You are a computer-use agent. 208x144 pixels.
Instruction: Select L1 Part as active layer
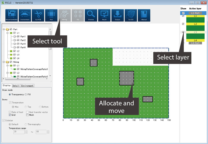195,13
